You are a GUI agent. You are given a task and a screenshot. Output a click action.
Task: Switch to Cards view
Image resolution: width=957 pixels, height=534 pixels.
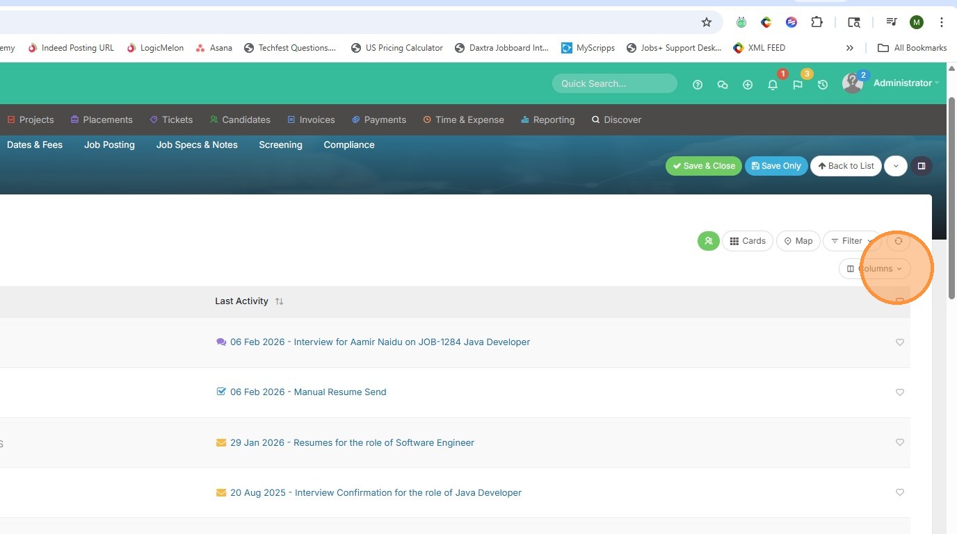[748, 241]
